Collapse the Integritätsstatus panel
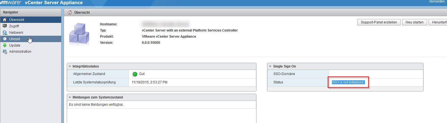Screen dimensions: 447x123 (x=70, y=66)
